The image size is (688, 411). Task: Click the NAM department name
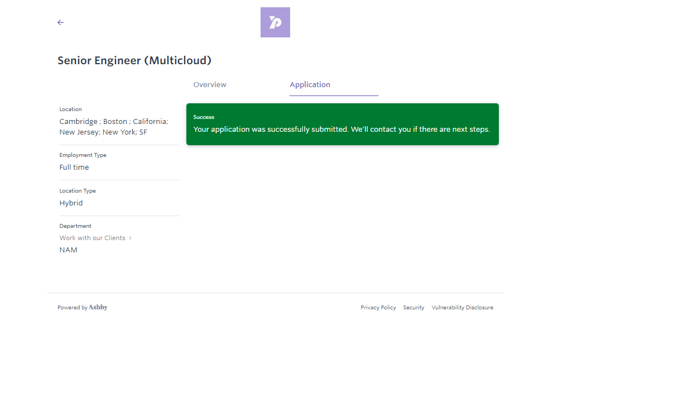pos(69,250)
